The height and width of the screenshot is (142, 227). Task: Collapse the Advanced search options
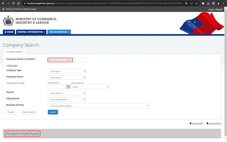(12, 65)
